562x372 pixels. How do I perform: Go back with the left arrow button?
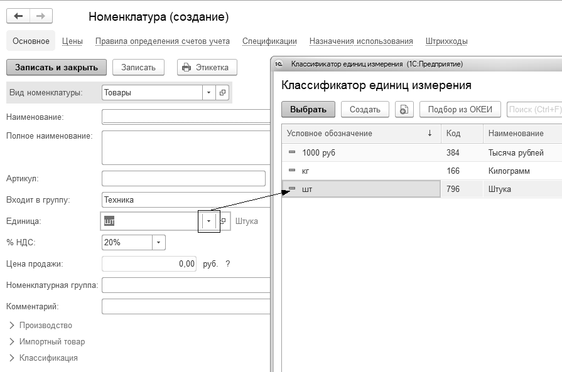[x=18, y=16]
